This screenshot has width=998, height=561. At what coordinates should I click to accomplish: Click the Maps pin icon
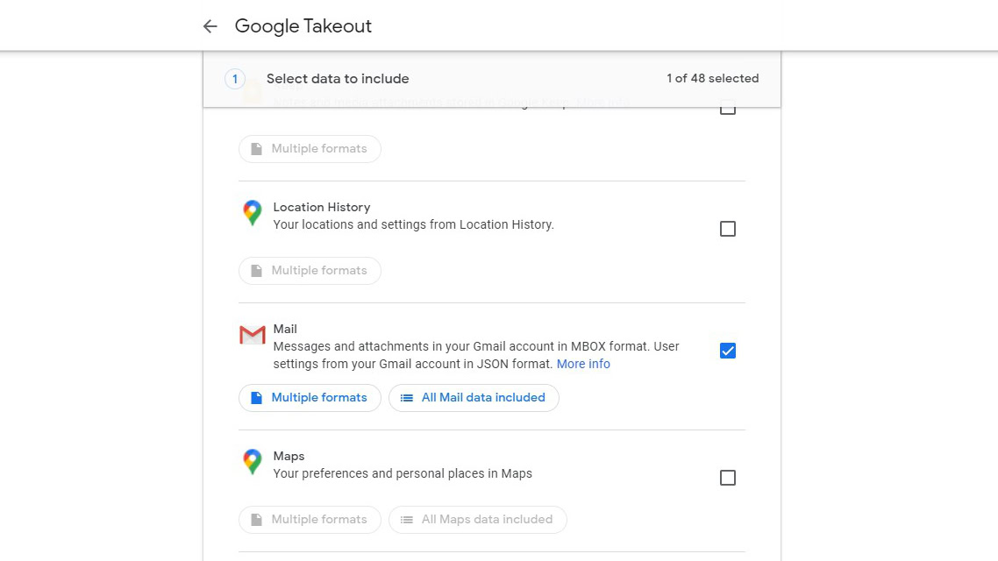click(253, 462)
